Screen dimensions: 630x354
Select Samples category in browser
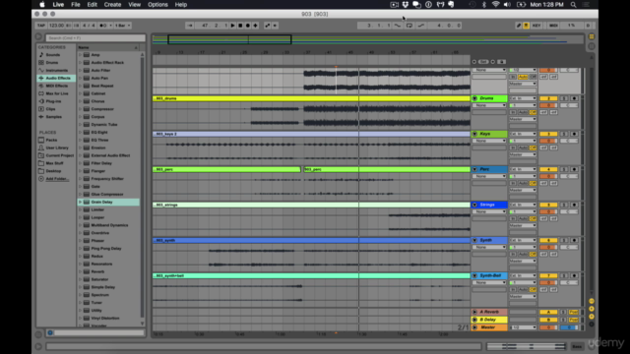point(53,117)
